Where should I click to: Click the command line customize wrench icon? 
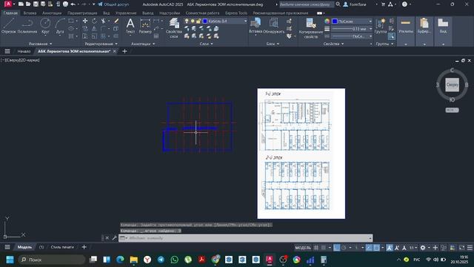[114, 238]
